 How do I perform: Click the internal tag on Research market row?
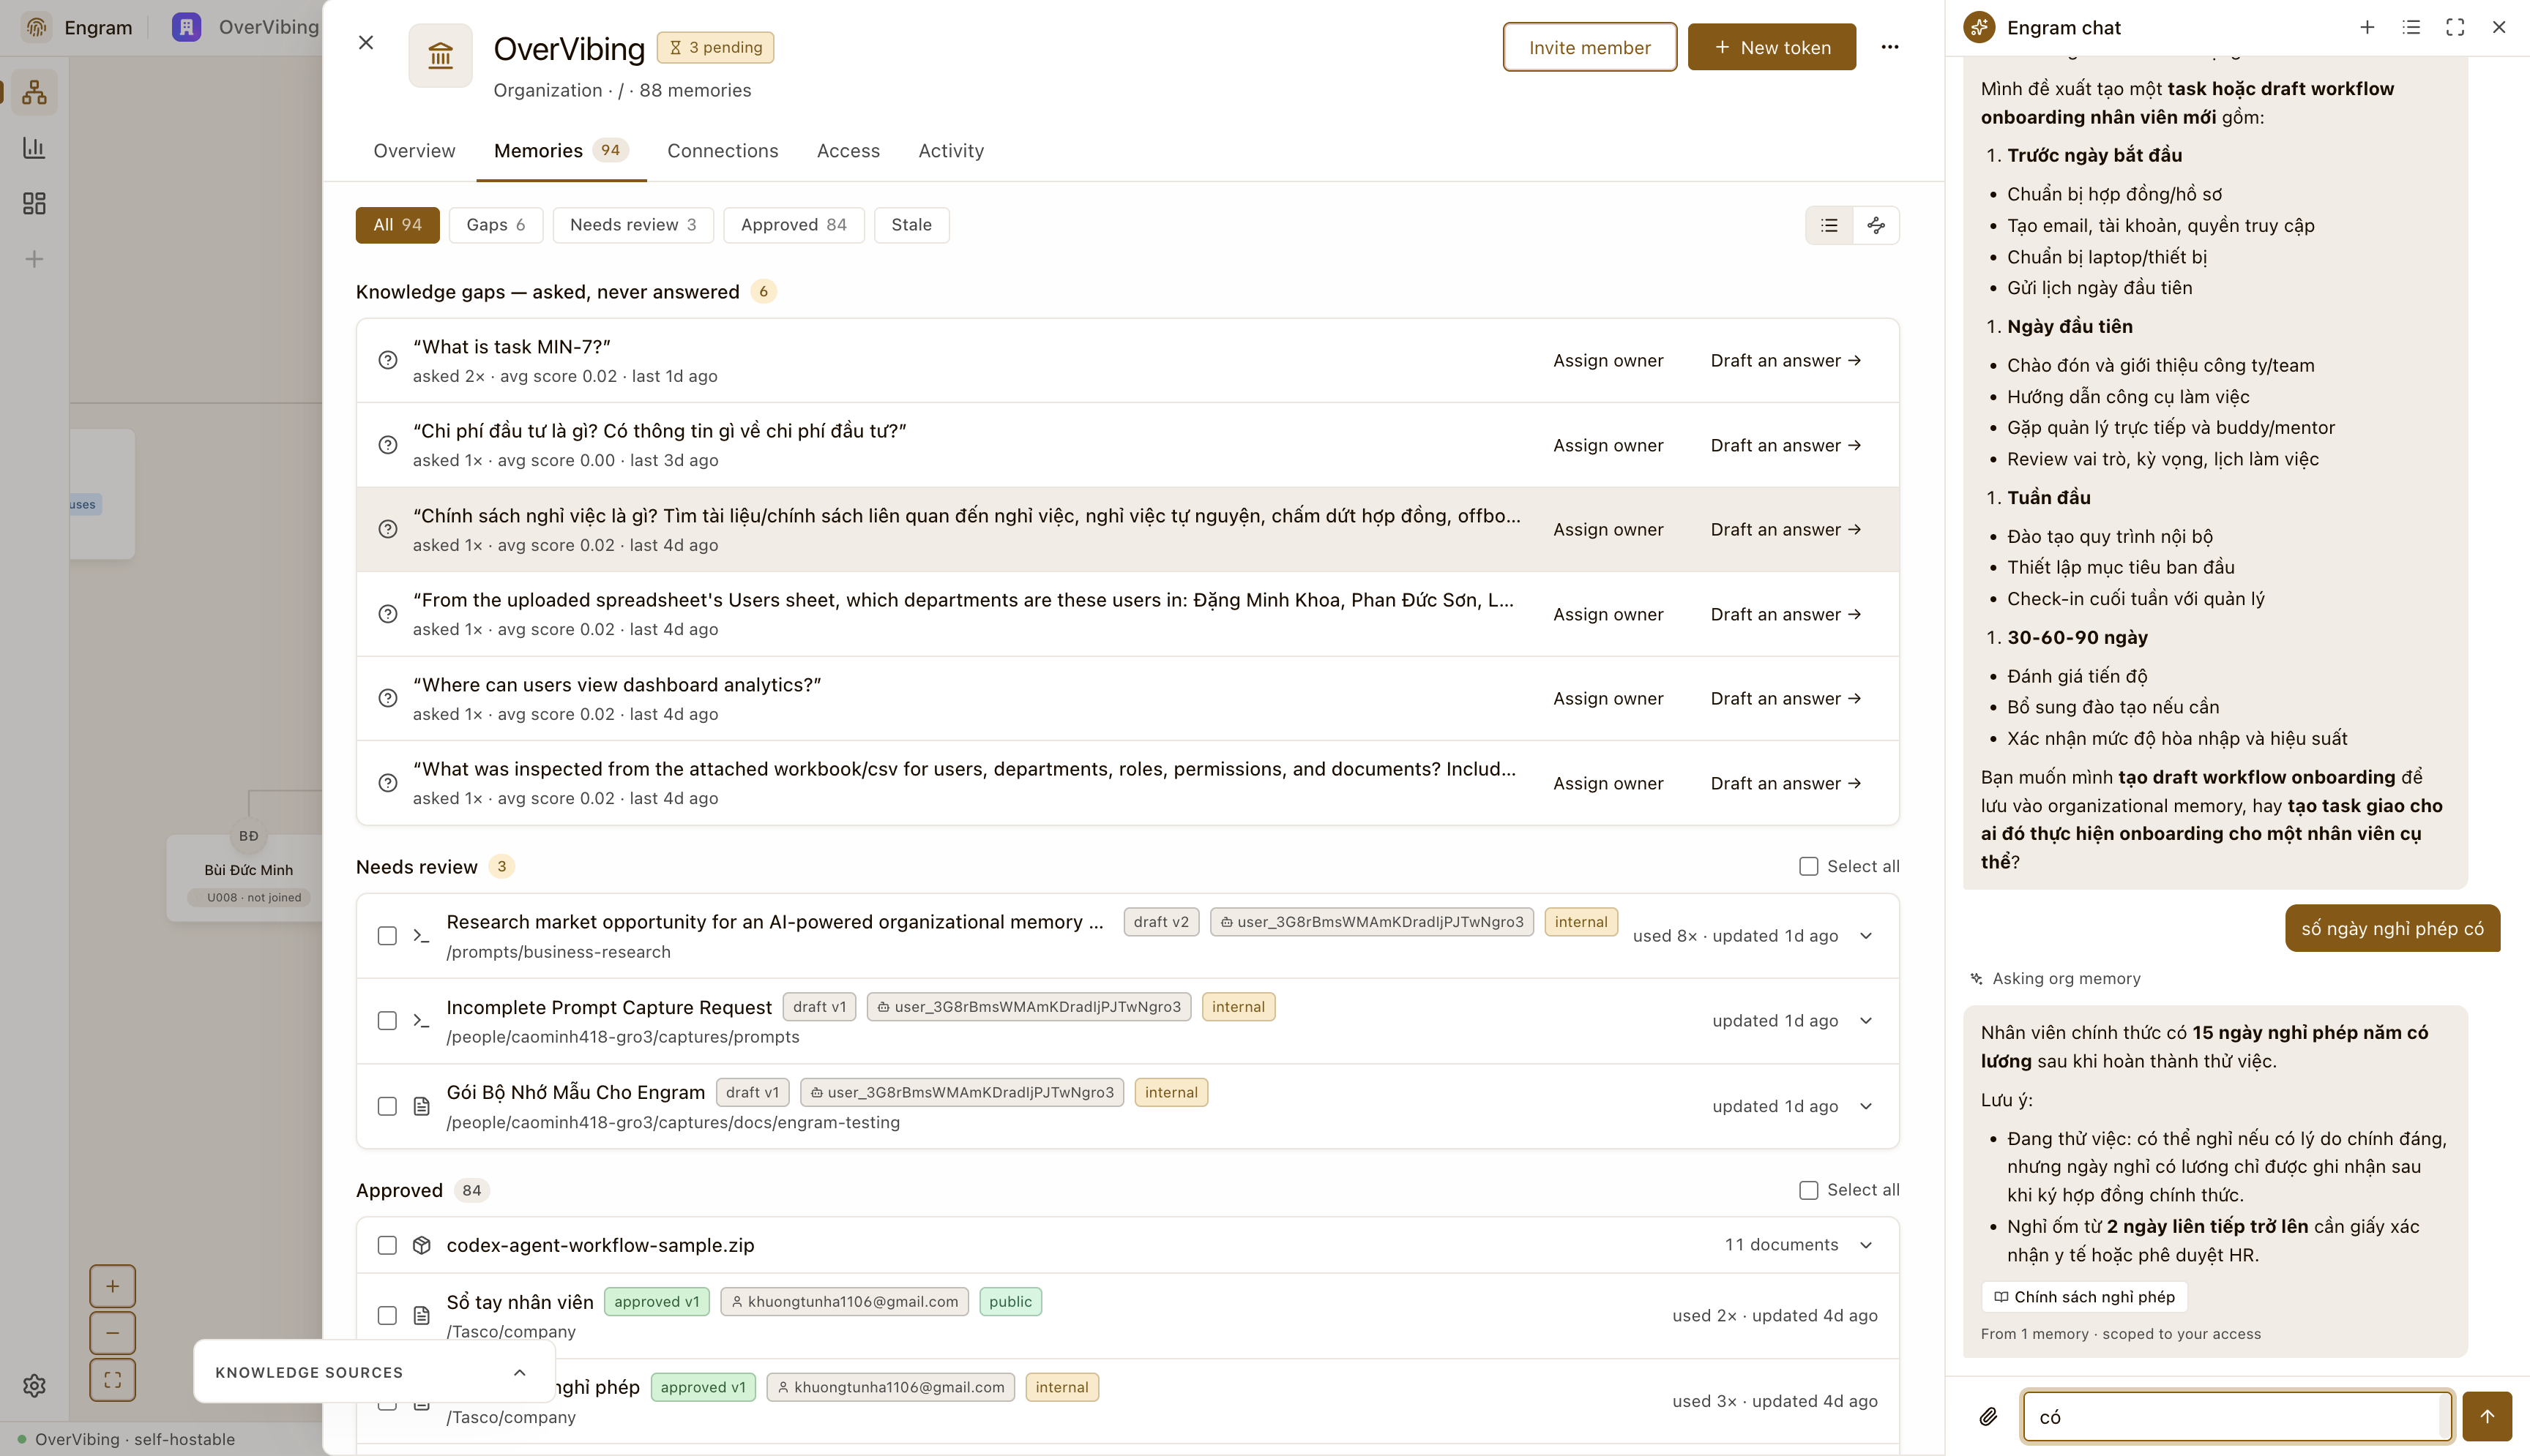1581,922
